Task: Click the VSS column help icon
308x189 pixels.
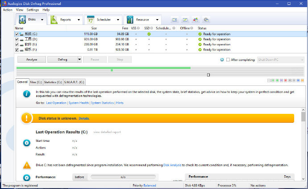Action: point(138,28)
